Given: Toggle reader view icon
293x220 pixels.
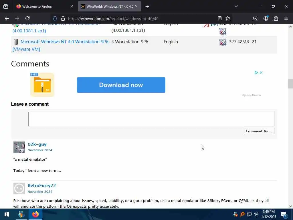Looking at the screenshot, I should [x=220, y=18].
